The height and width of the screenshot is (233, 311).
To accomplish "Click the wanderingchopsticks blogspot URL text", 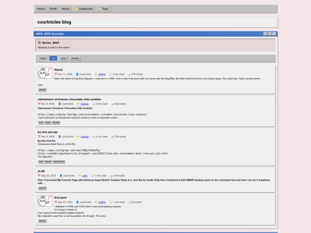I will [x=103, y=154].
